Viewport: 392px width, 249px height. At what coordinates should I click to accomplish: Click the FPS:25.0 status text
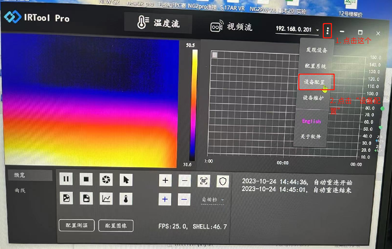coord(173,226)
